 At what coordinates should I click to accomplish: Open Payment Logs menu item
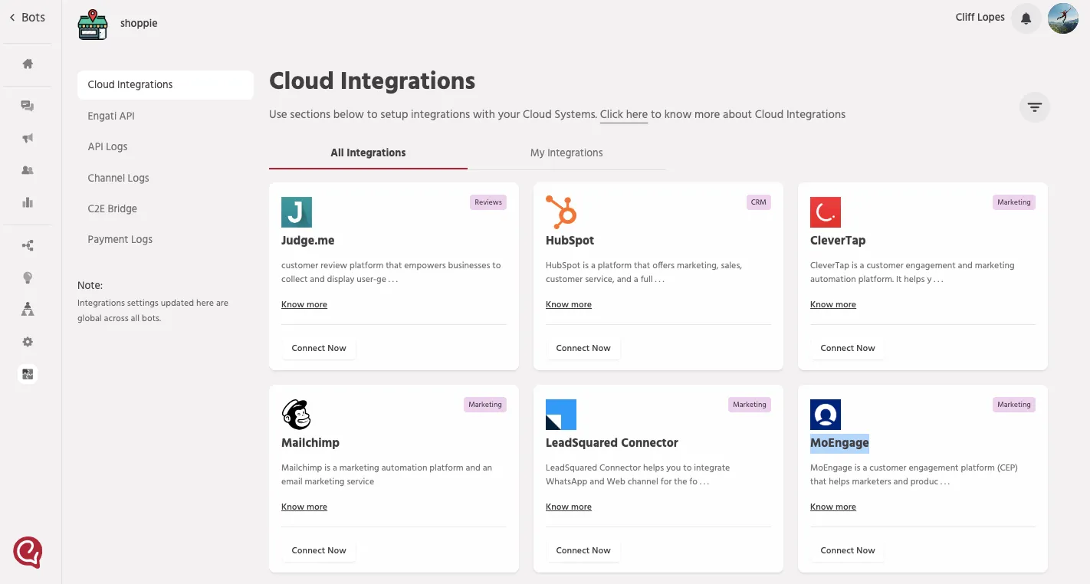(x=120, y=239)
